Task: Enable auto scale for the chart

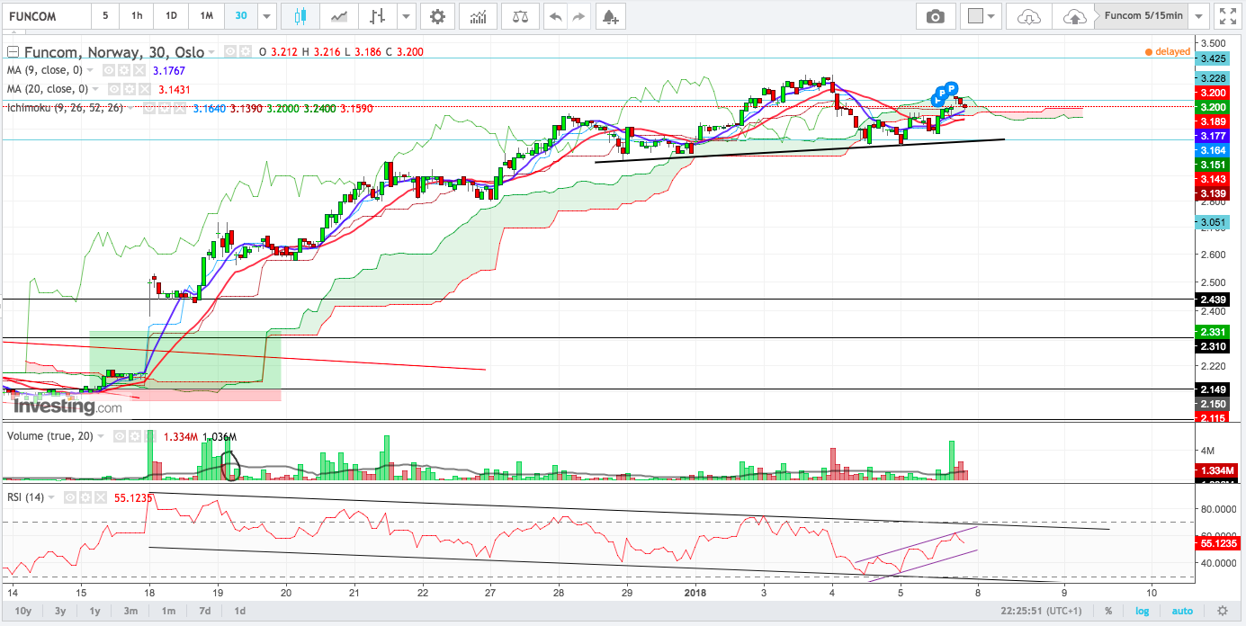Action: 1183,611
